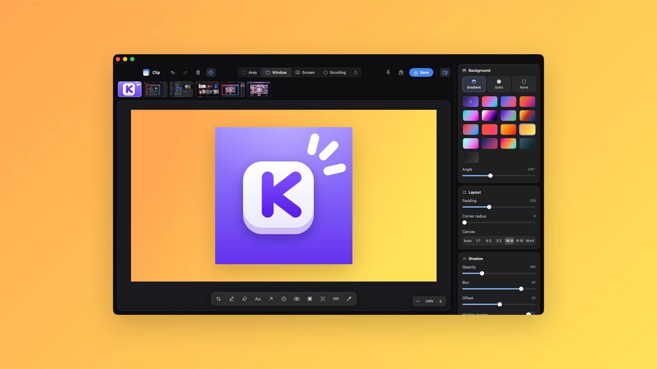Image resolution: width=657 pixels, height=369 pixels.
Task: Pick the solid red-coral swatch
Action: [x=489, y=129]
